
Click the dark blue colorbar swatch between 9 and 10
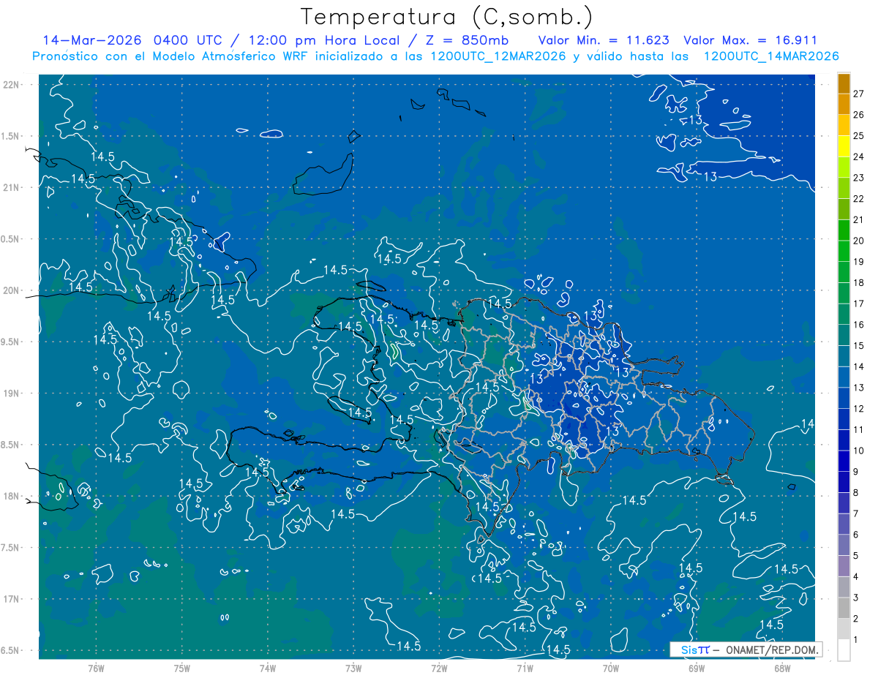[844, 461]
